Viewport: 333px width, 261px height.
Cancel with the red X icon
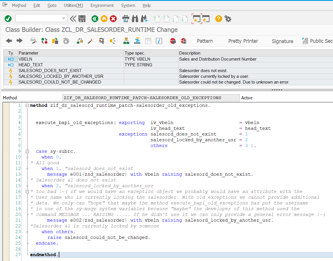(x=113, y=18)
